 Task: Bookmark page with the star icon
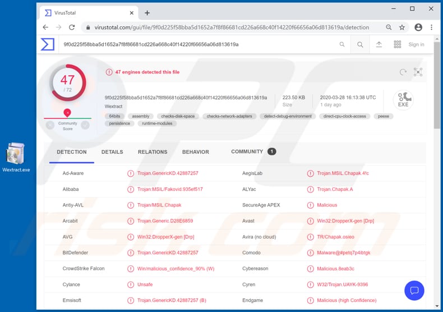click(402, 27)
